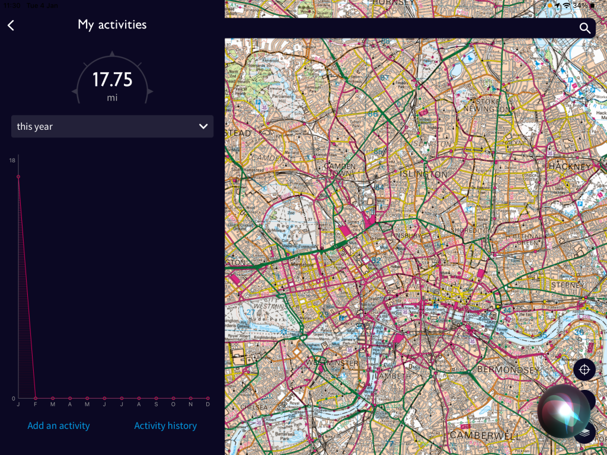Tap the 'My activities' title
Screen dimensions: 607x455
pyautogui.click(x=112, y=25)
